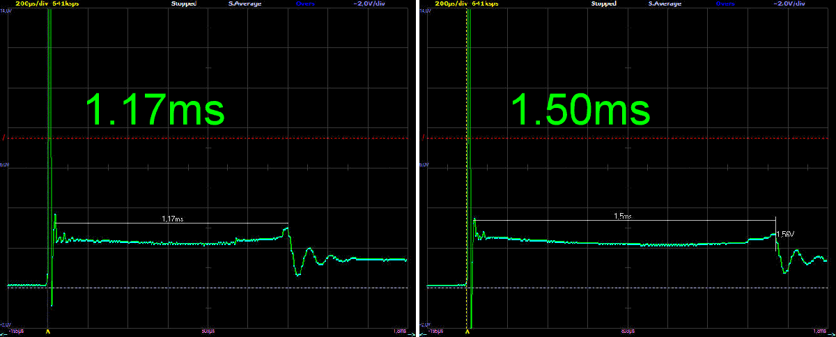Click the blue Overs label on left scope

(304, 3)
